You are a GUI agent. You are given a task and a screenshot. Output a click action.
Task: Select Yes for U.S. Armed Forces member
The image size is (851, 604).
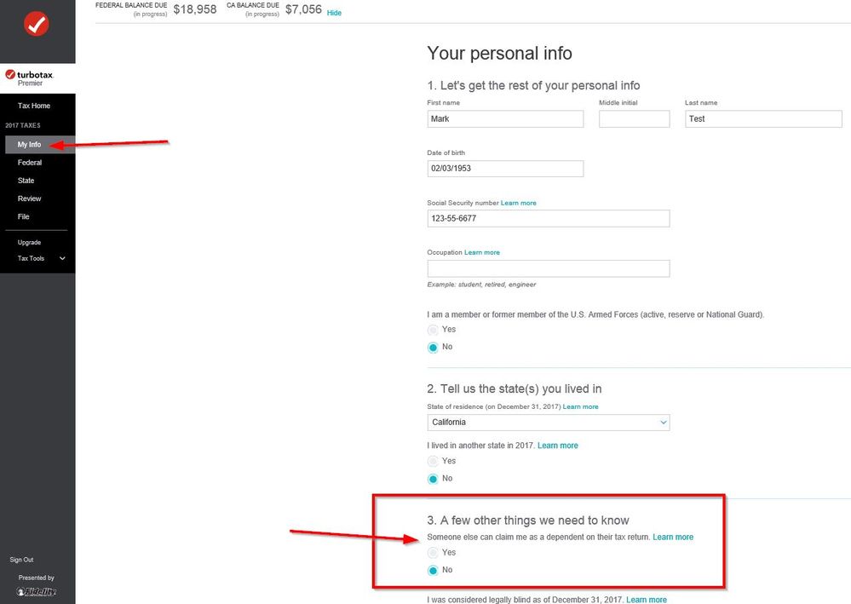[433, 330]
